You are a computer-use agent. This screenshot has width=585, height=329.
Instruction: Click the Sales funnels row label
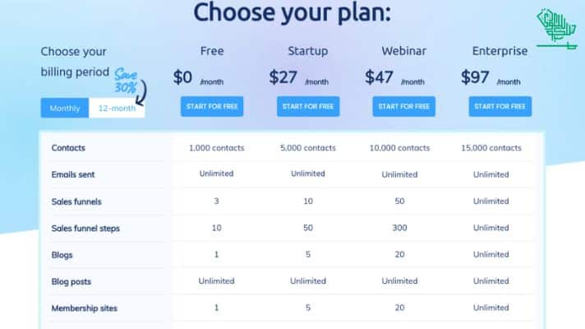[76, 202]
